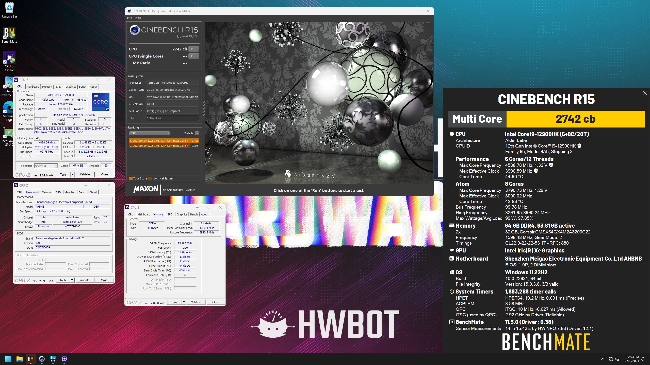
Task: Open CPU tab in CPU-Z Mainboard window
Action: [x=19, y=192]
